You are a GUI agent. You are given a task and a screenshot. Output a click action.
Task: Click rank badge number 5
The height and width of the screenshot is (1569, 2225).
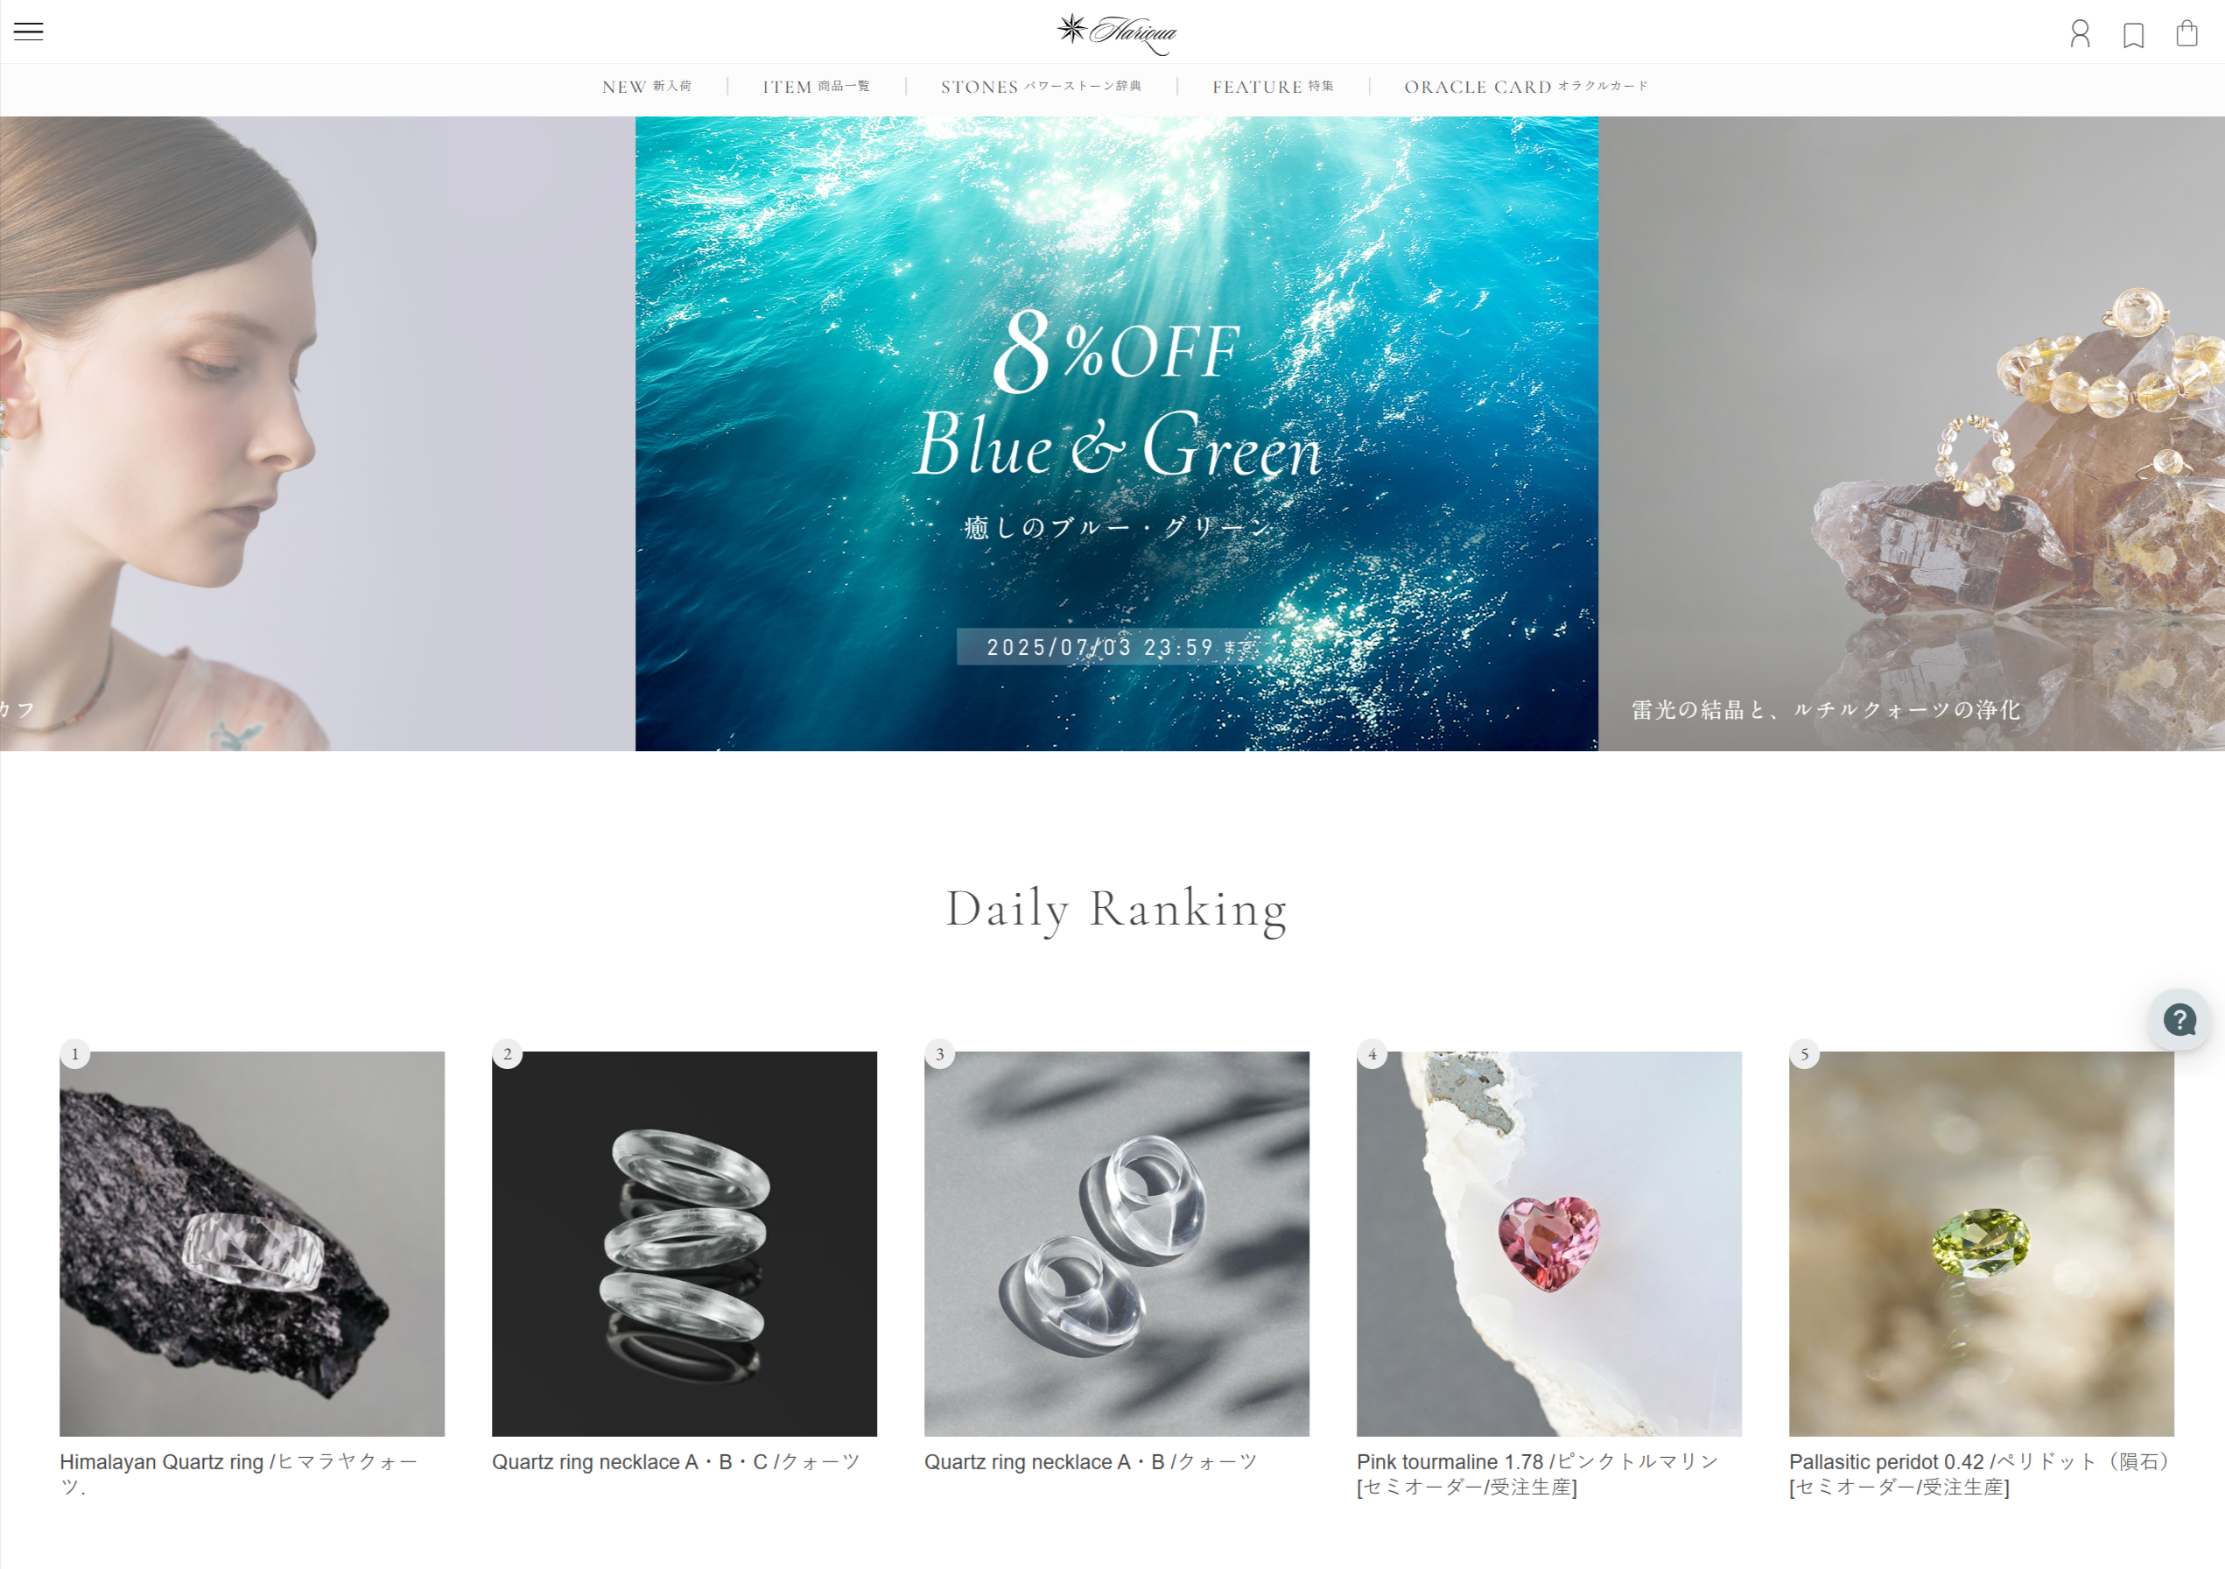[x=1805, y=1054]
